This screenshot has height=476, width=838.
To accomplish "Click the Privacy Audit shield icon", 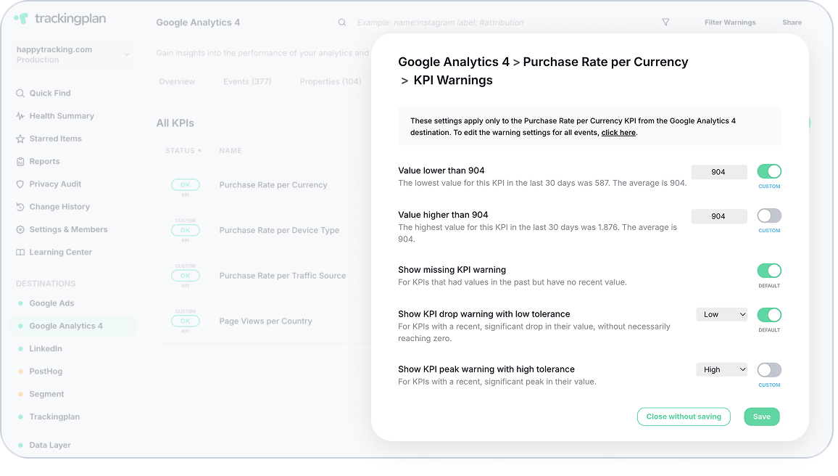I will coord(20,184).
